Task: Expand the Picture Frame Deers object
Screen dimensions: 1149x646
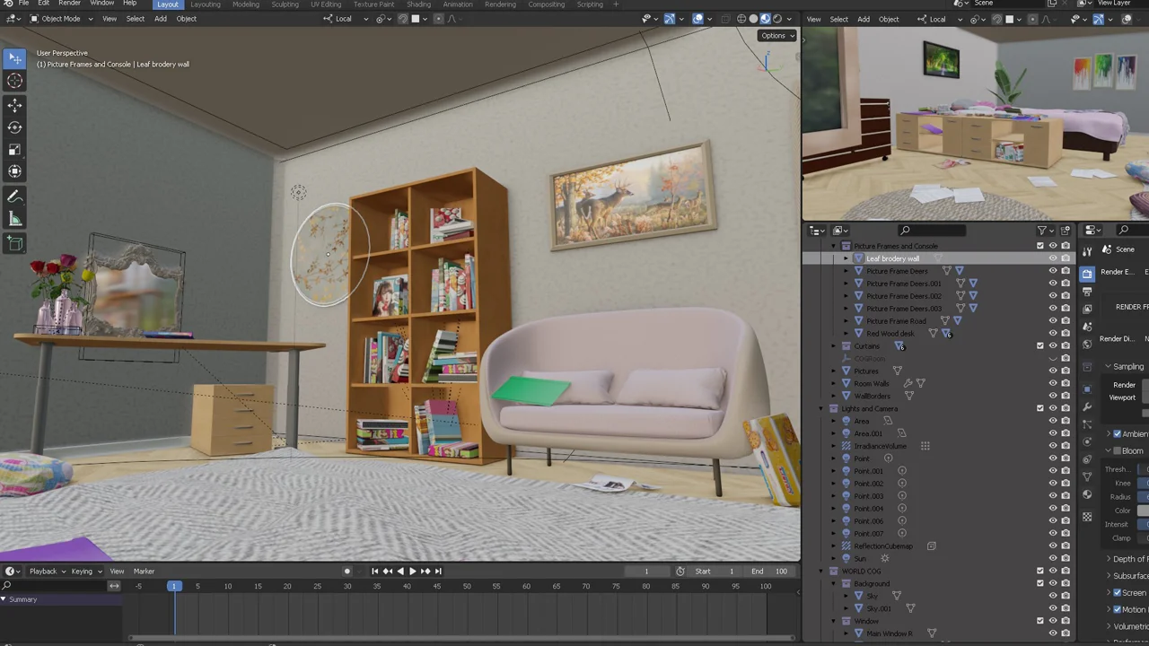Action: [846, 271]
